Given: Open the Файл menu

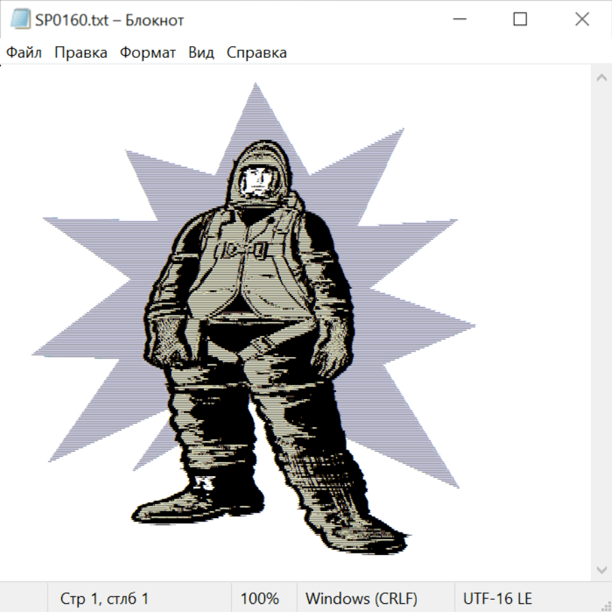Looking at the screenshot, I should [x=24, y=53].
